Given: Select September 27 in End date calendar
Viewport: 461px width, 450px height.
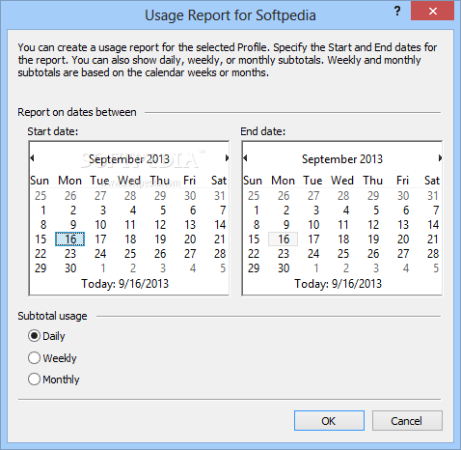Looking at the screenshot, I should (x=403, y=254).
